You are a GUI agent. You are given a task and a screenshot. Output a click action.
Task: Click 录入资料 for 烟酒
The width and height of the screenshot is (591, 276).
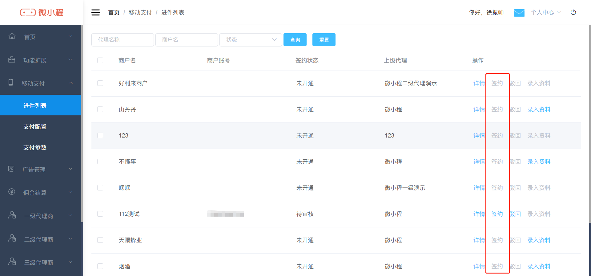coord(539,266)
